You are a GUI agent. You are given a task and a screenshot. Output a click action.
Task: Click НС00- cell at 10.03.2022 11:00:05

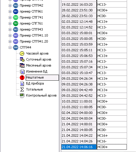click(112, 107)
